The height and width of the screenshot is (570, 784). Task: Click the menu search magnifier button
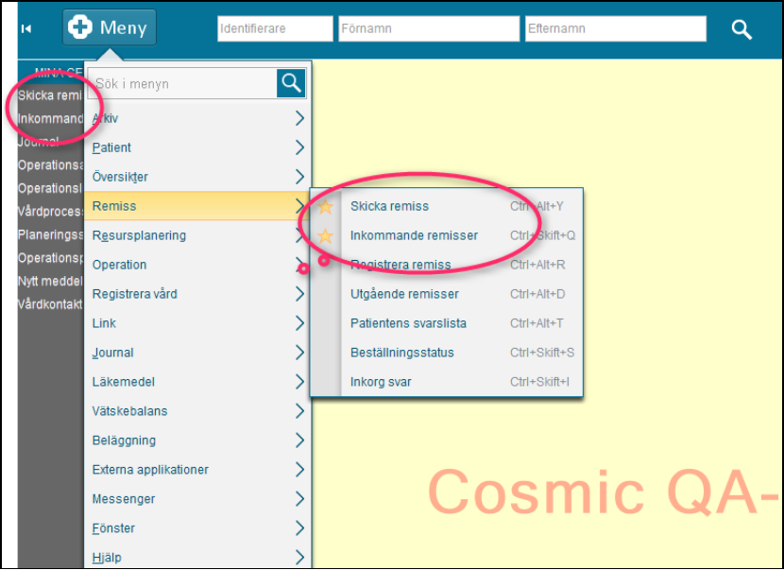291,83
